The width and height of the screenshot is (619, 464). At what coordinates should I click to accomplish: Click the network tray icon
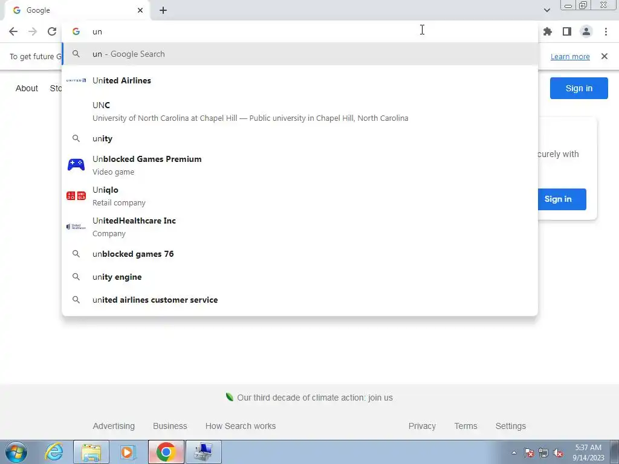click(x=543, y=453)
